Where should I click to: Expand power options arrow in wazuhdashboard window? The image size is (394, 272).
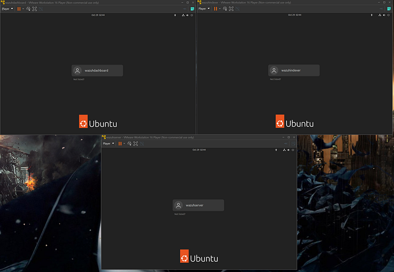[23, 9]
